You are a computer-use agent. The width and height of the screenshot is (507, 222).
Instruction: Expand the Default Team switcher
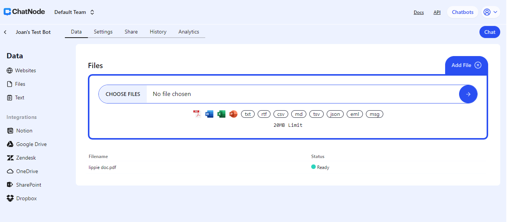pyautogui.click(x=74, y=12)
